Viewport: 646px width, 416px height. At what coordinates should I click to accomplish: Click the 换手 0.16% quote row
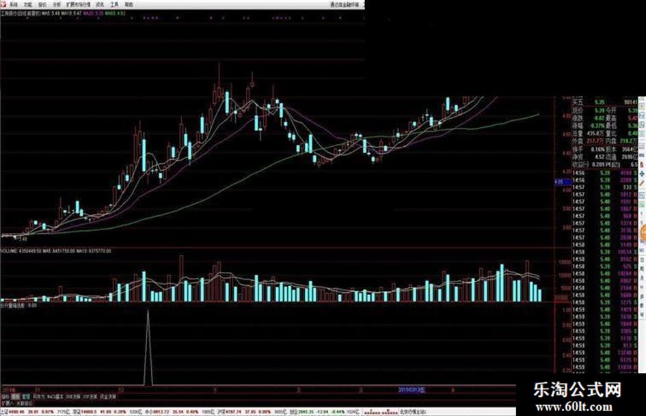tap(588, 149)
